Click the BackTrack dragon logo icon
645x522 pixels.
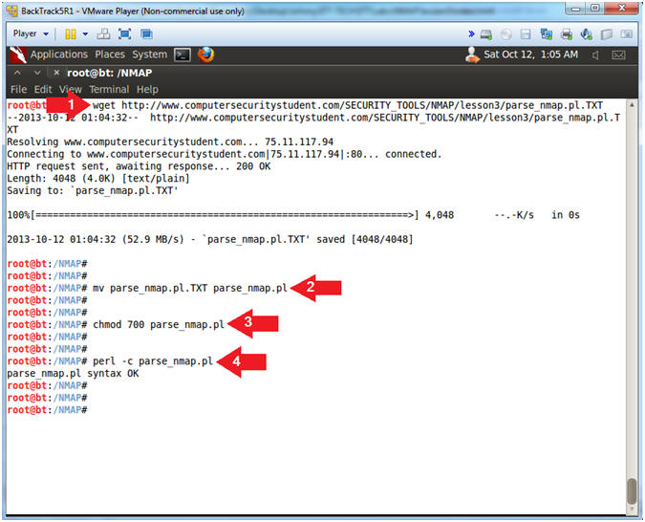click(18, 54)
